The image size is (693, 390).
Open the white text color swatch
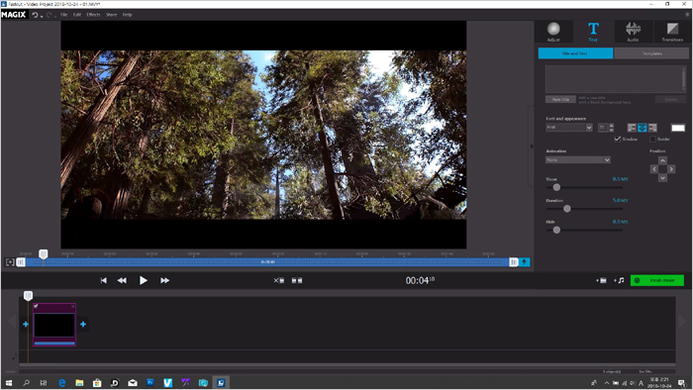[678, 128]
